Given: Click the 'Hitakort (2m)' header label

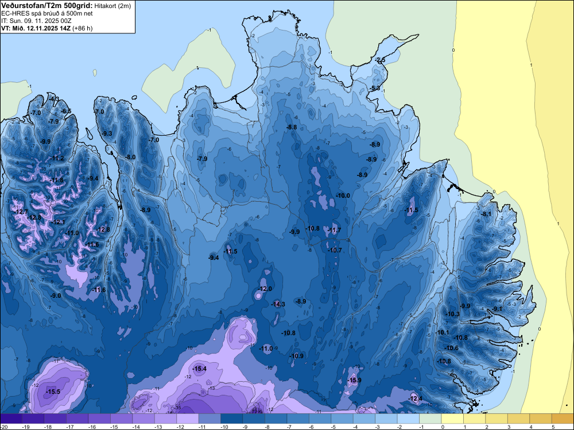Looking at the screenshot, I should tap(113, 6).
